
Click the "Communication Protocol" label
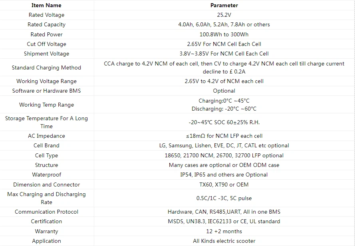point(46,212)
